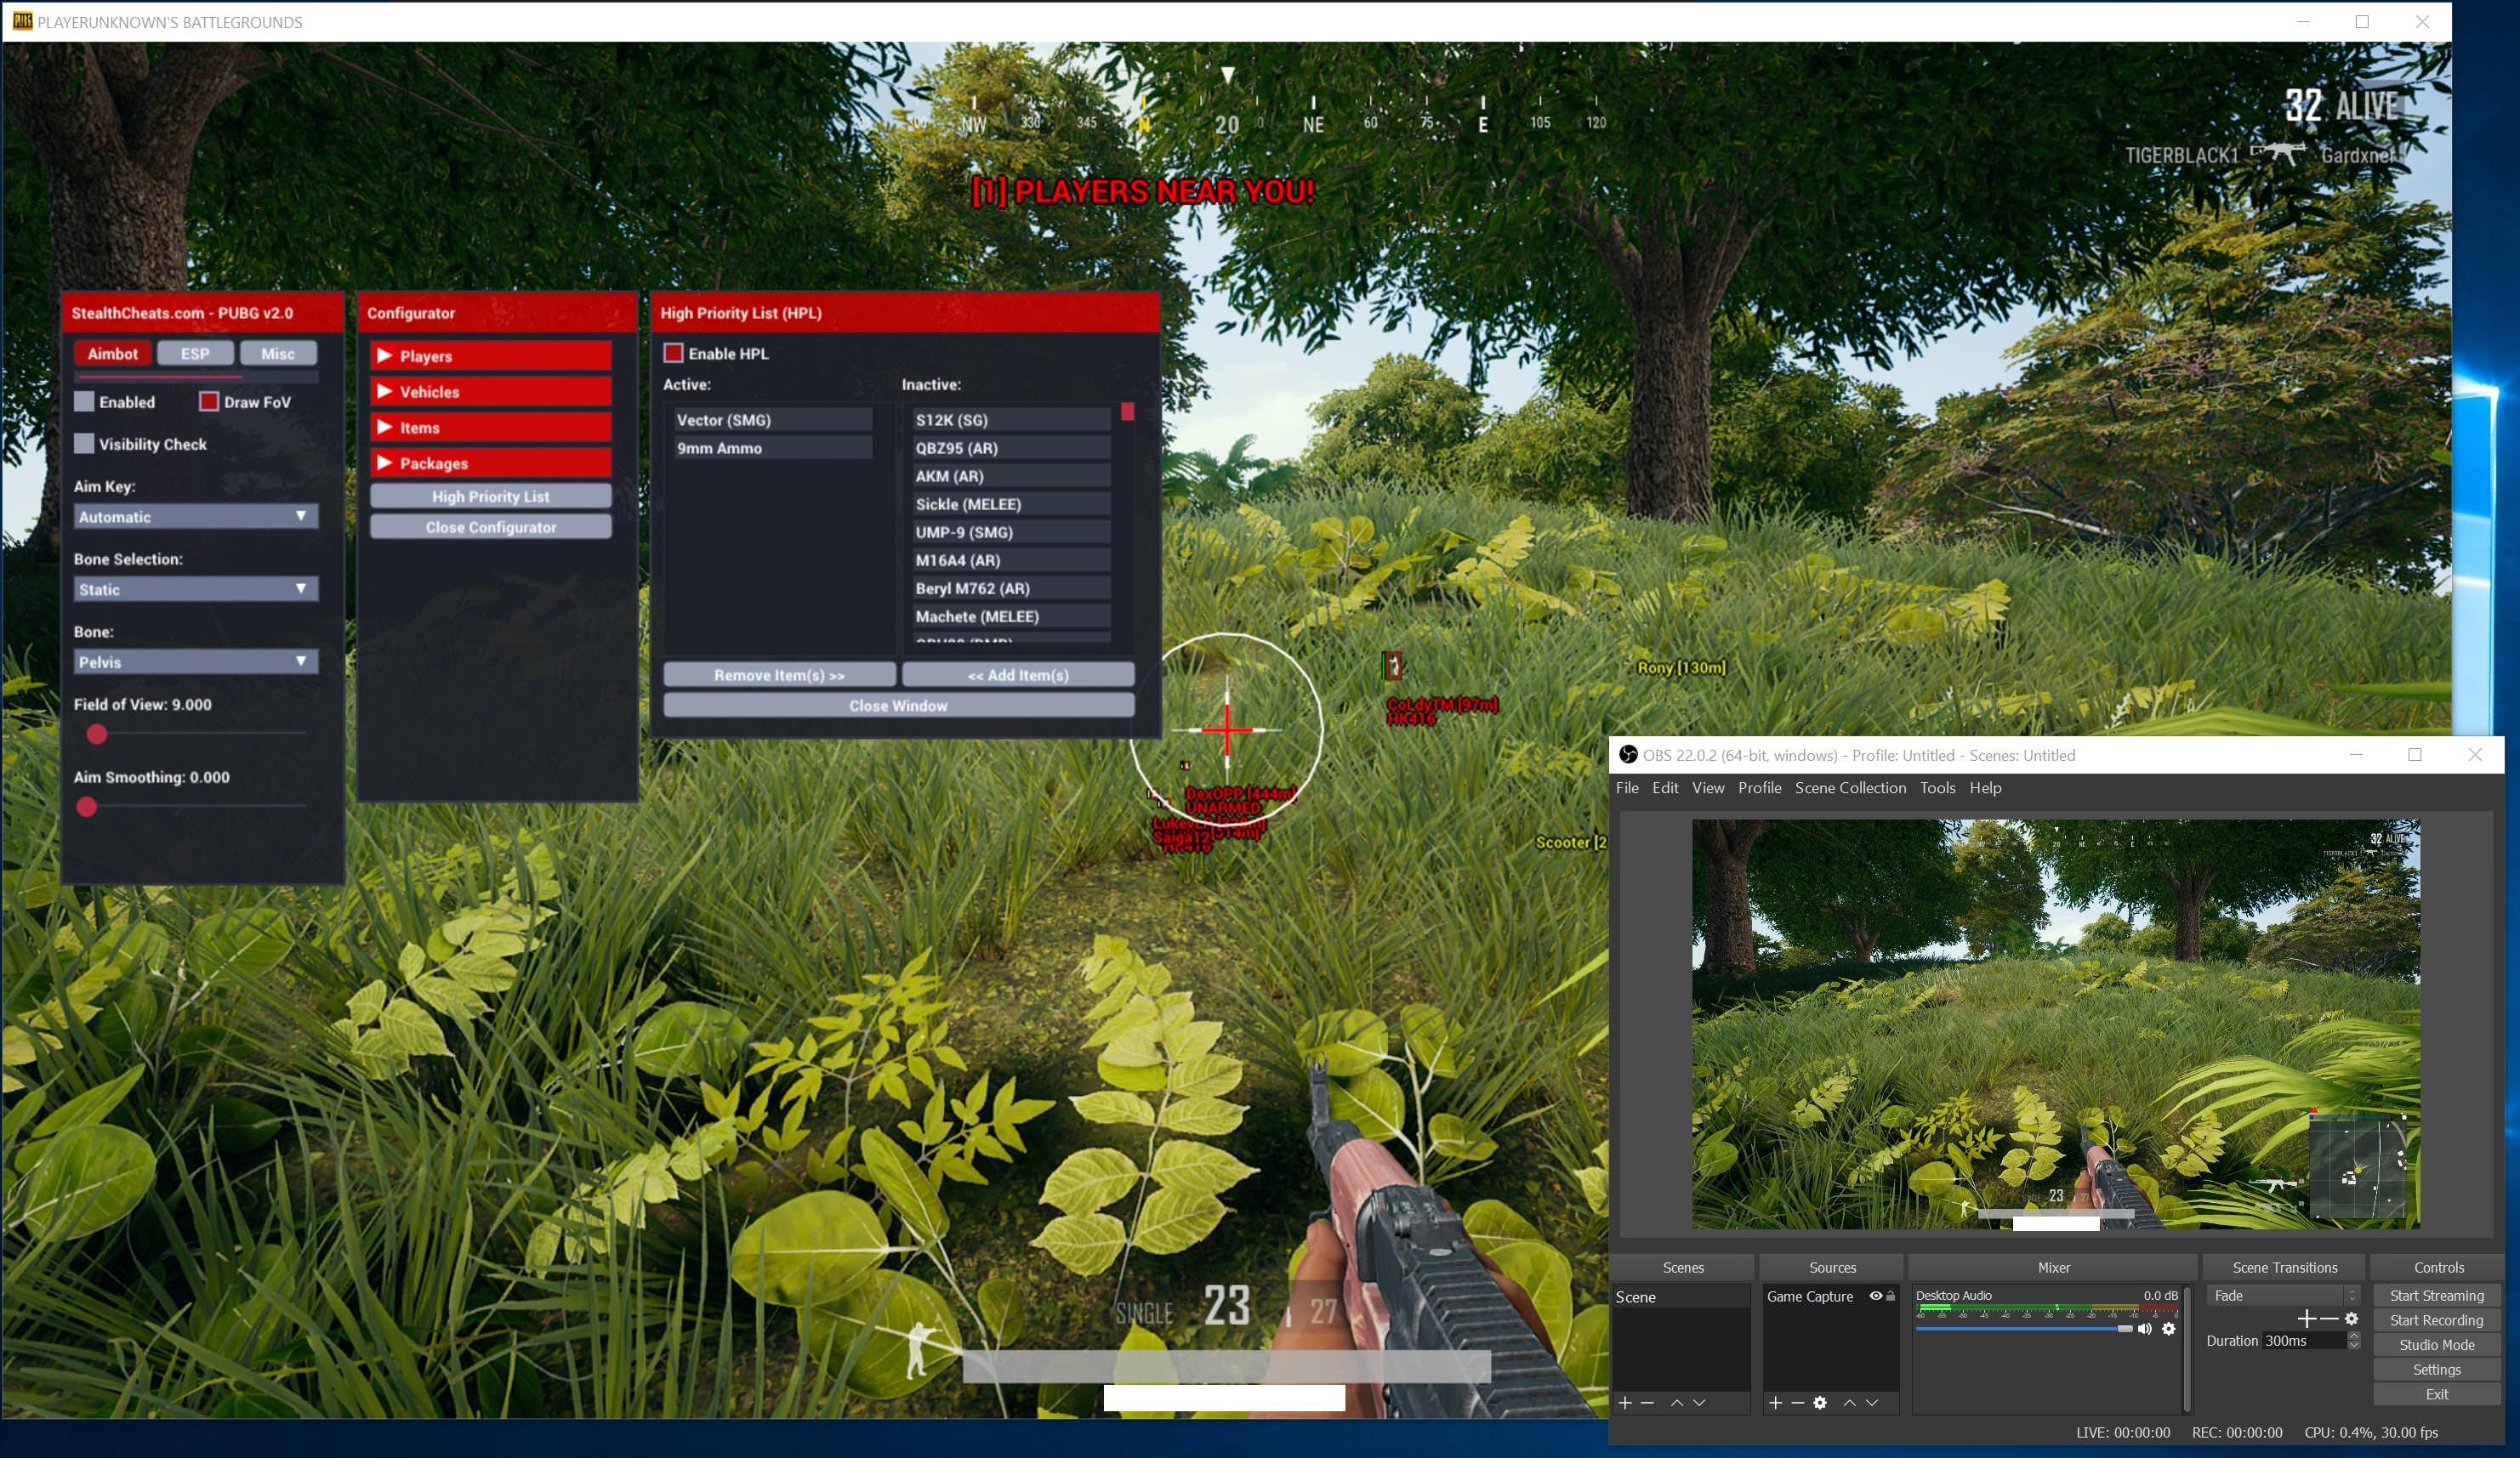
Task: Expand the Packages section in Configurator
Action: (491, 463)
